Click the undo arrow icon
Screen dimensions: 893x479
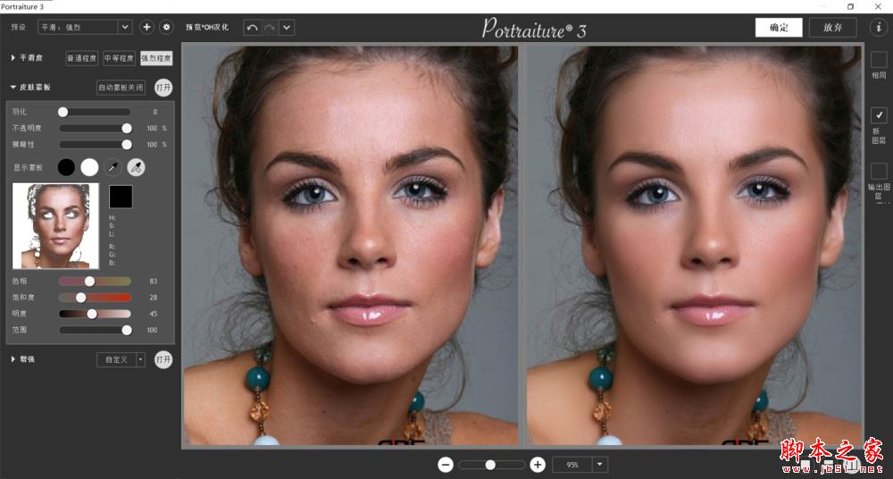pyautogui.click(x=252, y=27)
